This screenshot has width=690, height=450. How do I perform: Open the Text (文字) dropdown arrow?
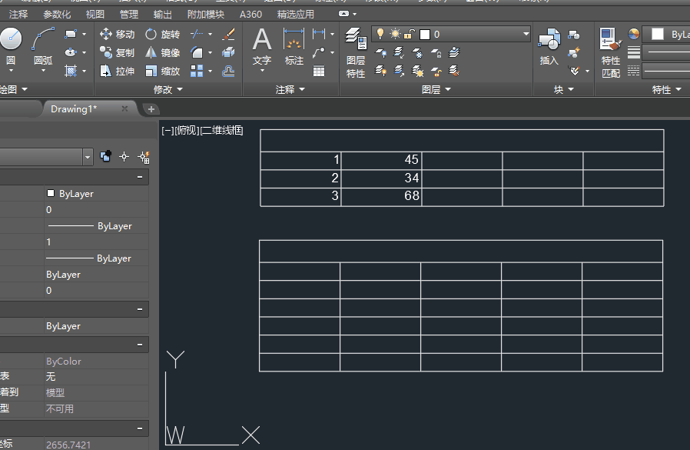point(262,71)
